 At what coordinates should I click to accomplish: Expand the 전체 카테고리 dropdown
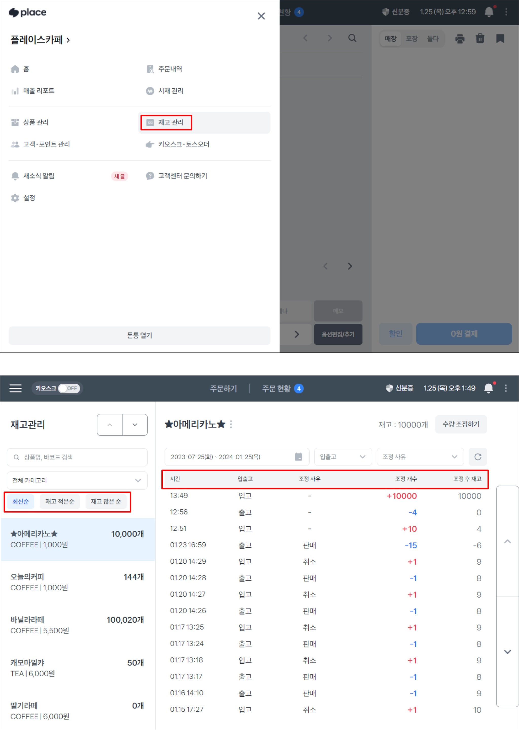pyautogui.click(x=77, y=480)
